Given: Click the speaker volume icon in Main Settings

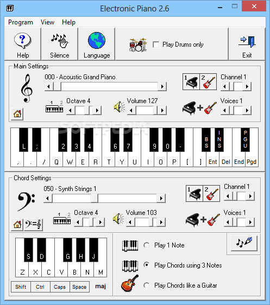Looking at the screenshot, I should (120, 107).
